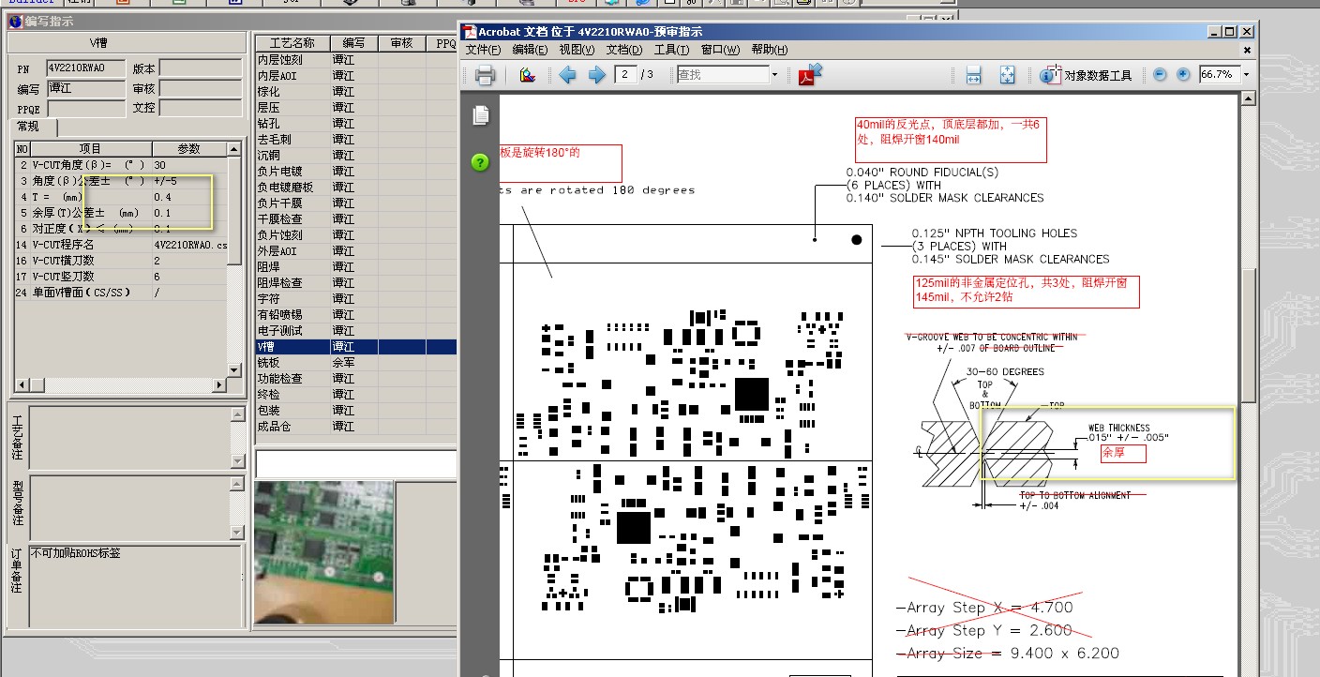
Task: Select the 钻孔 process row
Action: 355,123
